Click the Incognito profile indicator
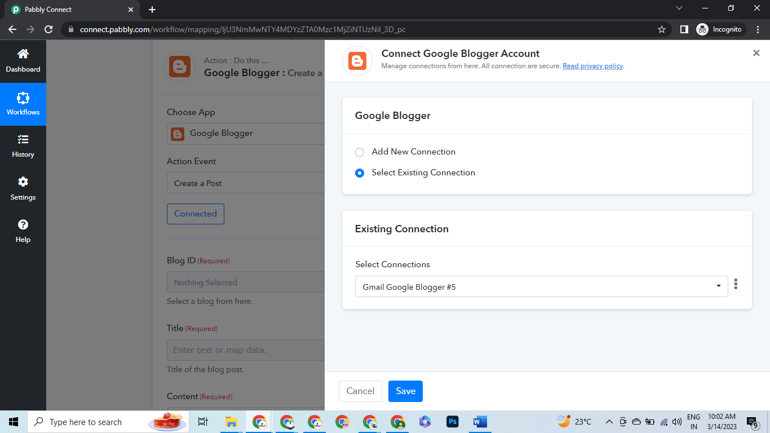Viewport: 770px width, 433px height. tap(721, 29)
